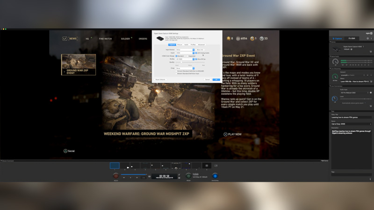Click the OK button in settings dialog
This screenshot has width=374, height=210.
216,79
